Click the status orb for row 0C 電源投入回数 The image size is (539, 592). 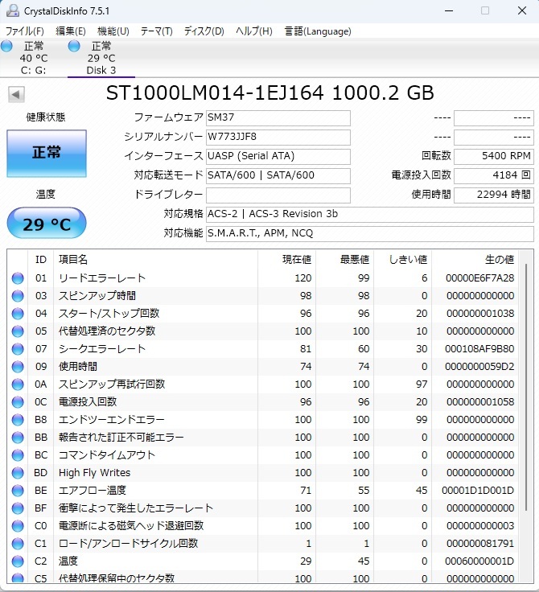click(18, 402)
